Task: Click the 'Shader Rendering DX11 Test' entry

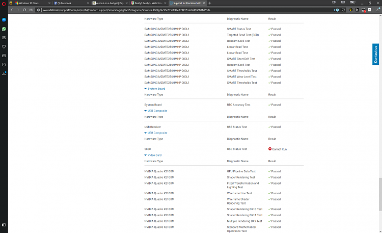Action: click(244, 215)
